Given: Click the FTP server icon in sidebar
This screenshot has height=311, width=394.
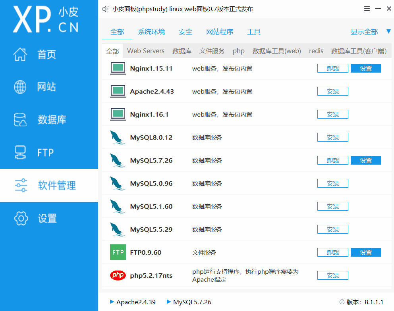Looking at the screenshot, I should (x=20, y=153).
